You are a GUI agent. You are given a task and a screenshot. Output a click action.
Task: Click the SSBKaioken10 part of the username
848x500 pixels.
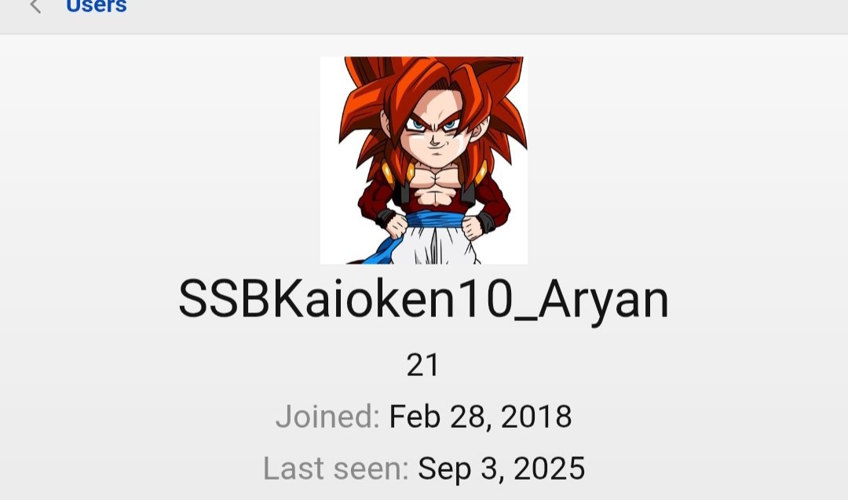click(345, 299)
